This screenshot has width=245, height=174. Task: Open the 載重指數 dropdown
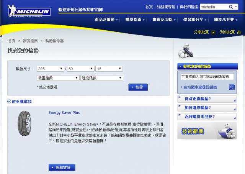pyautogui.click(x=58, y=78)
